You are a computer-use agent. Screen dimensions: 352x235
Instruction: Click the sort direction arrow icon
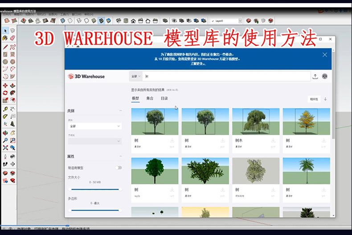325,99
